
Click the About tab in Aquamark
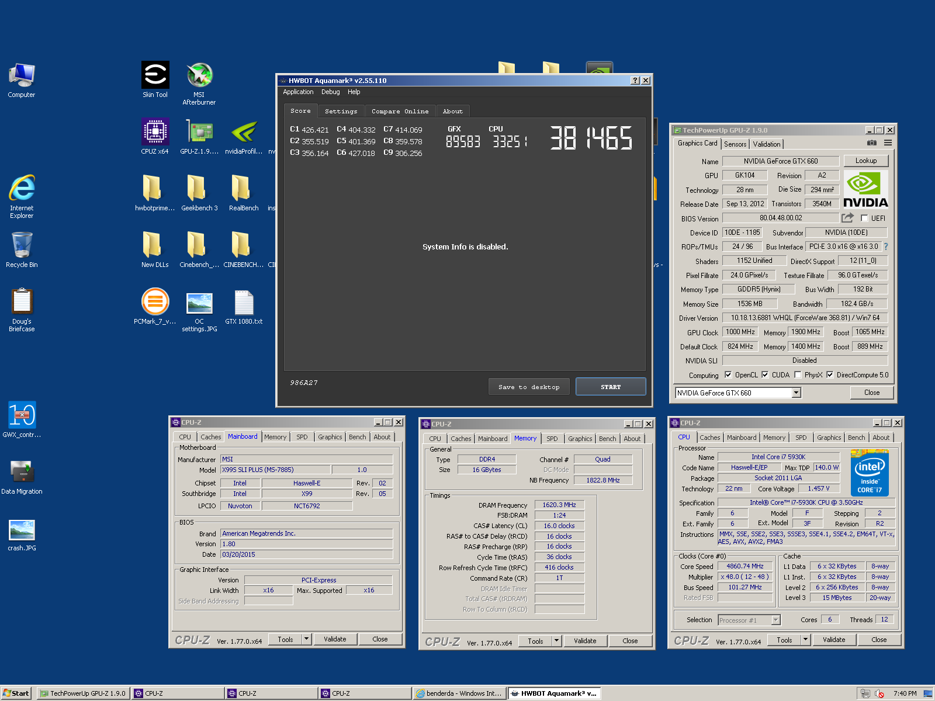tap(452, 111)
